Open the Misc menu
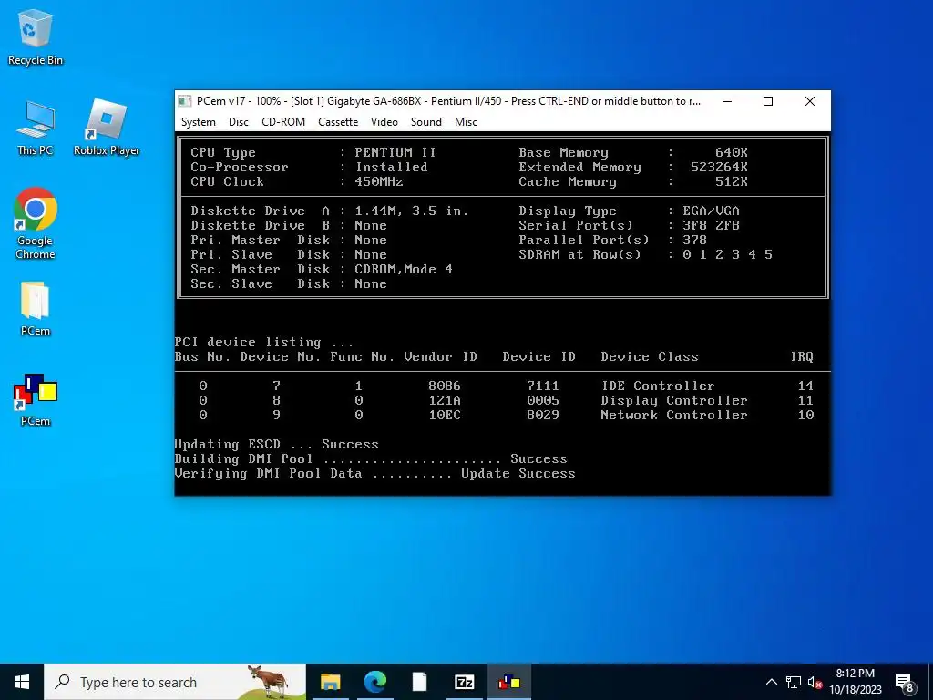The image size is (933, 700). click(x=466, y=122)
